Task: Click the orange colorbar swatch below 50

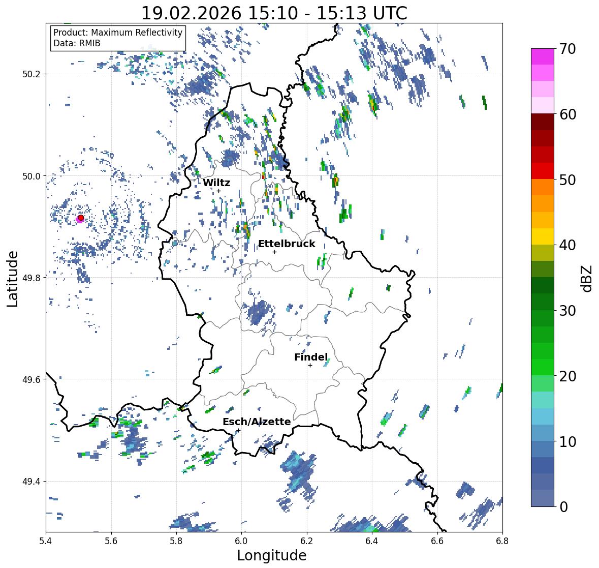Action: [x=543, y=187]
